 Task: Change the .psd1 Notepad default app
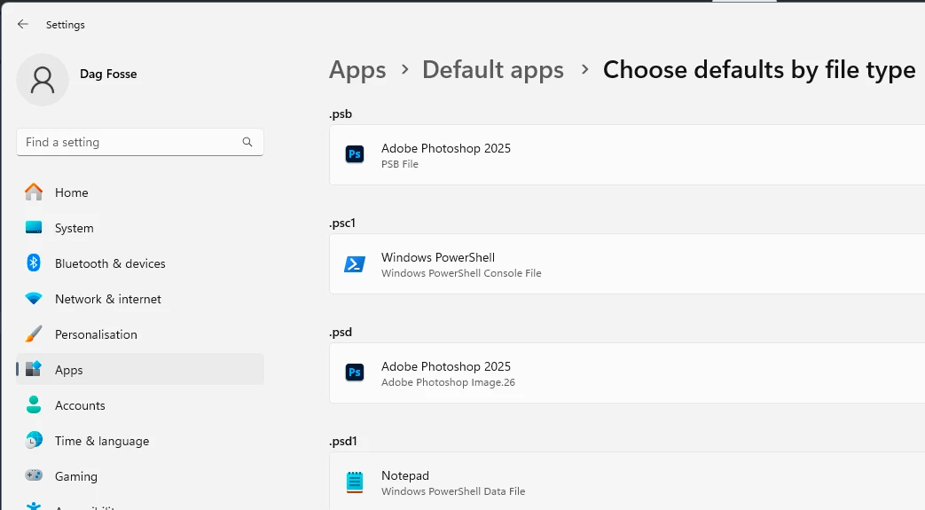(x=627, y=481)
